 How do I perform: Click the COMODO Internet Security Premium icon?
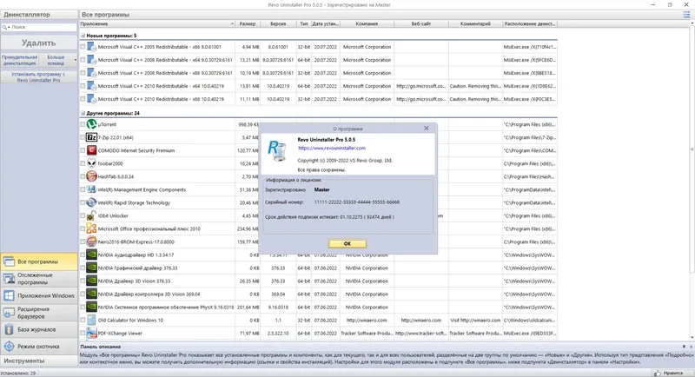pos(91,150)
